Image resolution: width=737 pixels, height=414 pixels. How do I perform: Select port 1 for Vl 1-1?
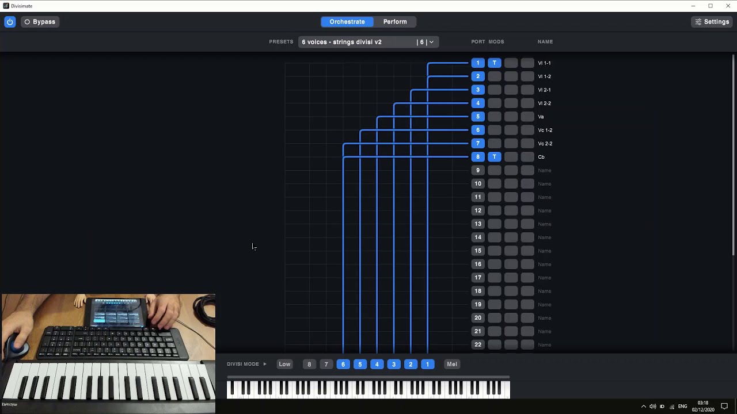[478, 63]
